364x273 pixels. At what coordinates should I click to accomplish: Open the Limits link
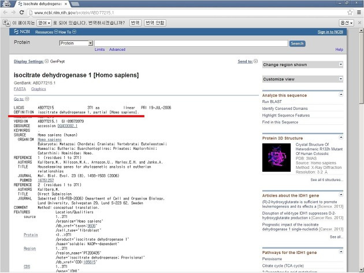coord(99,50)
